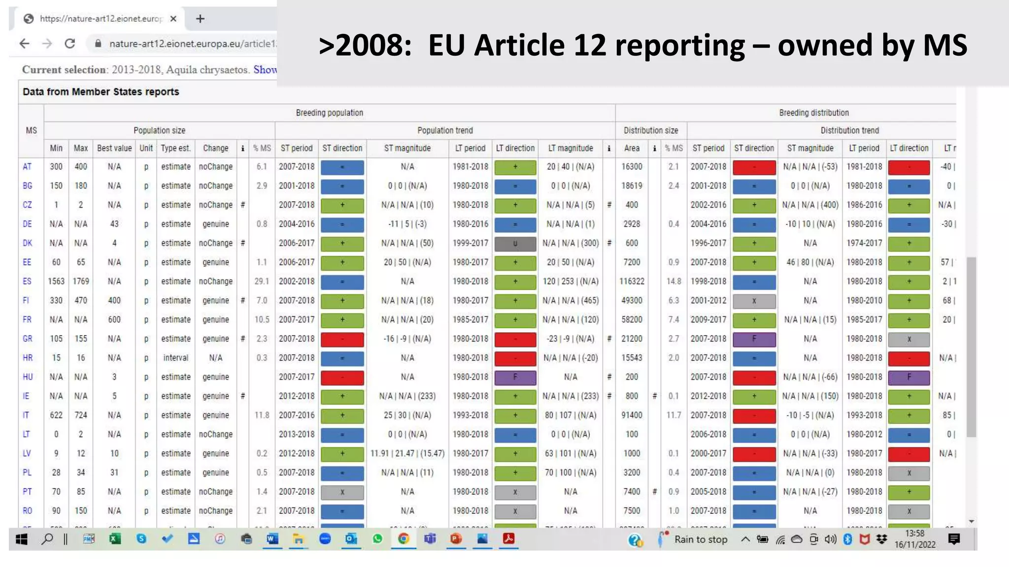Close the nature-art12 browser tab
This screenshot has width=1009, height=567.
173,19
